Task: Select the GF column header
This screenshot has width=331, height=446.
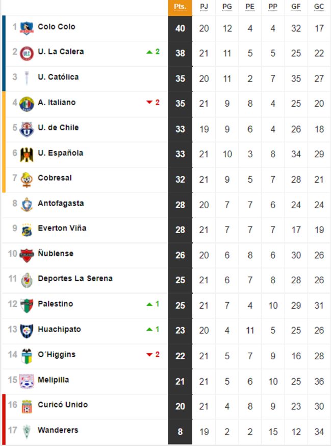Action: (296, 7)
